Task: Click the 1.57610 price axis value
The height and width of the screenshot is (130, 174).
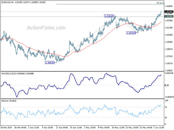Action: [169, 56]
